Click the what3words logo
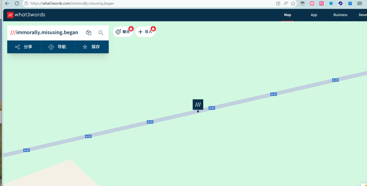This screenshot has width=367, height=186. pos(26,15)
